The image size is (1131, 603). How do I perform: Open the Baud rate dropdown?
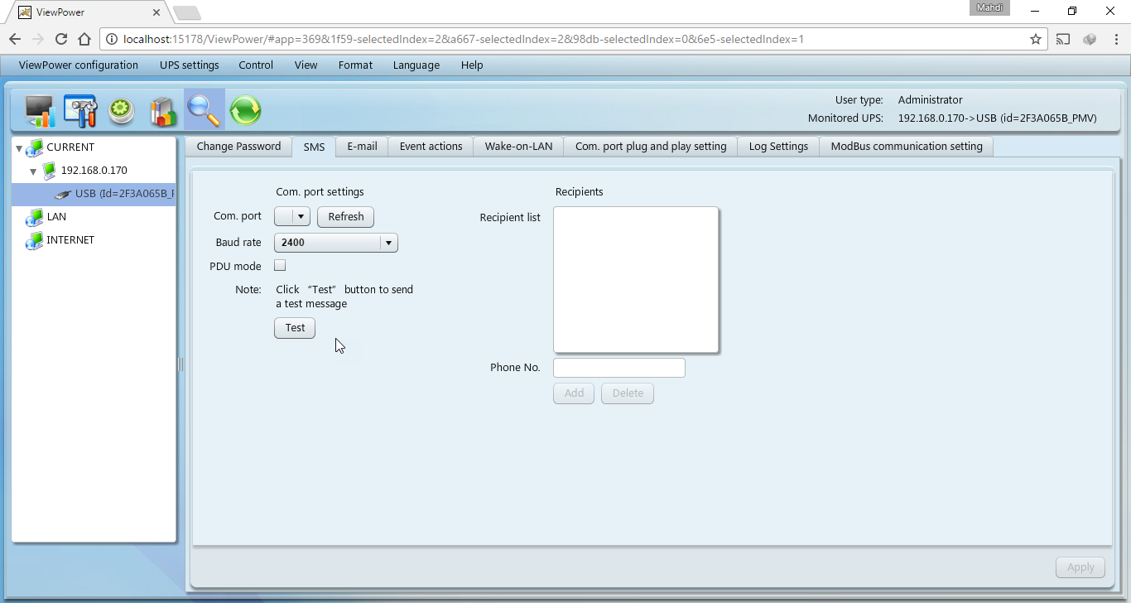point(336,243)
